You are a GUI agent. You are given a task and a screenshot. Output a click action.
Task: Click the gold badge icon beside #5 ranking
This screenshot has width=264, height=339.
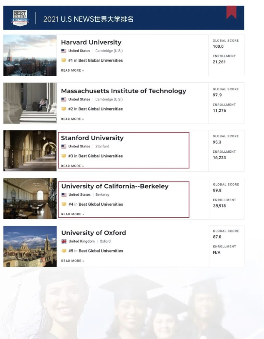[x=64, y=251]
